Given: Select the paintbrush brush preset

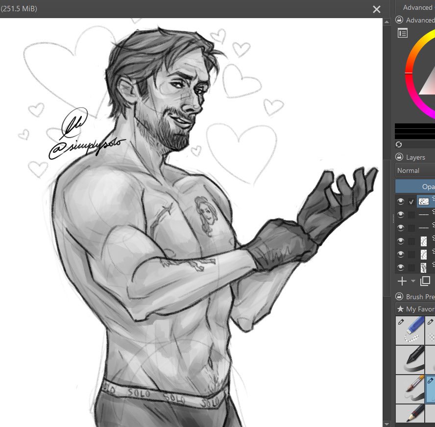Looking at the screenshot, I should (410, 389).
